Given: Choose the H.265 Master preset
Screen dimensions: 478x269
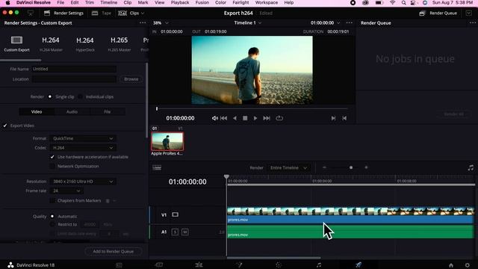Looking at the screenshot, I should click(119, 43).
